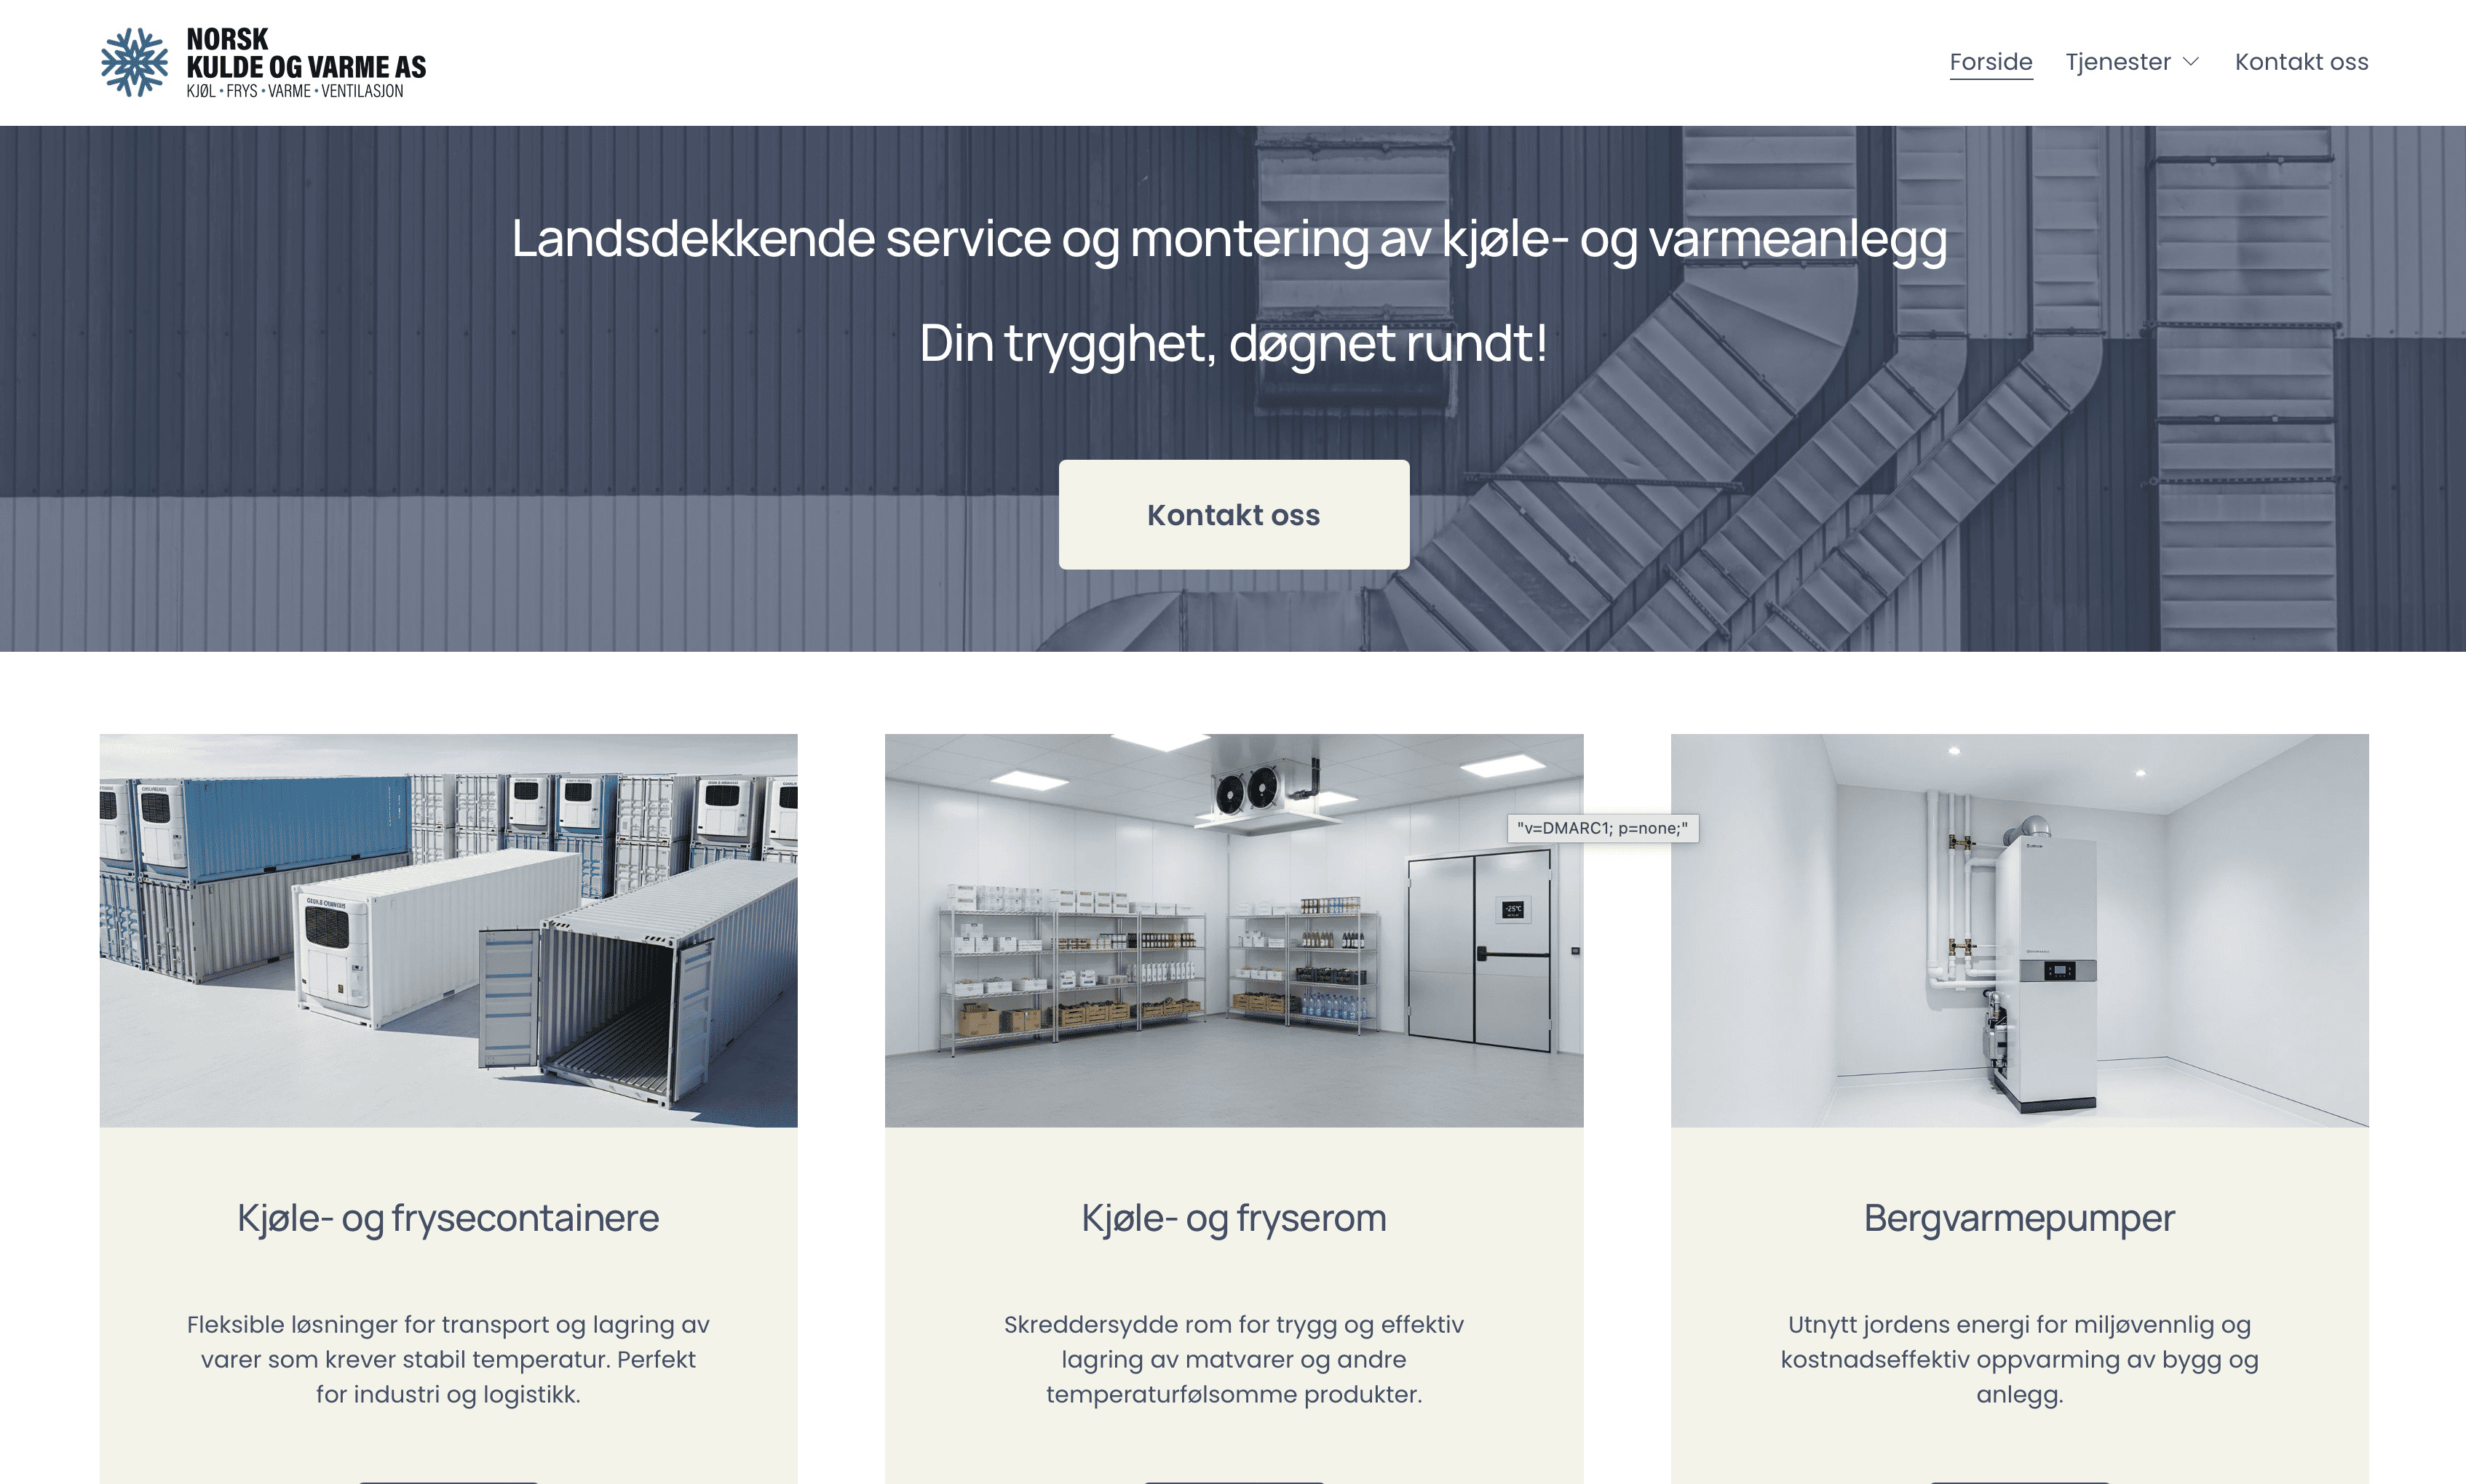Click the freezer containers card image

click(x=447, y=930)
